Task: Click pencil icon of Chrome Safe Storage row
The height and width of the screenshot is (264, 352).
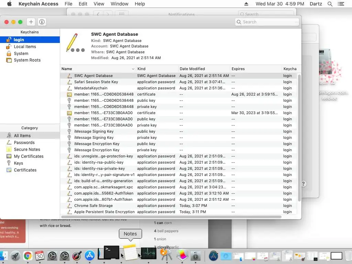Action: 69,206
